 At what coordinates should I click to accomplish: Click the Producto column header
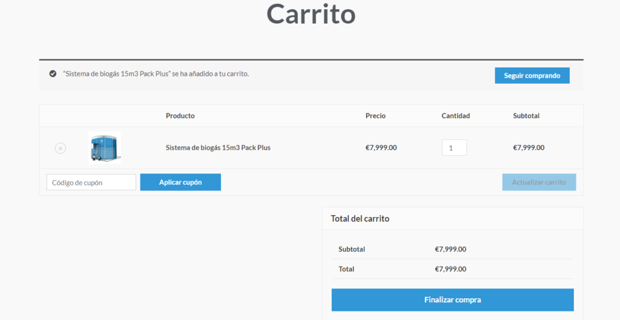pos(180,116)
